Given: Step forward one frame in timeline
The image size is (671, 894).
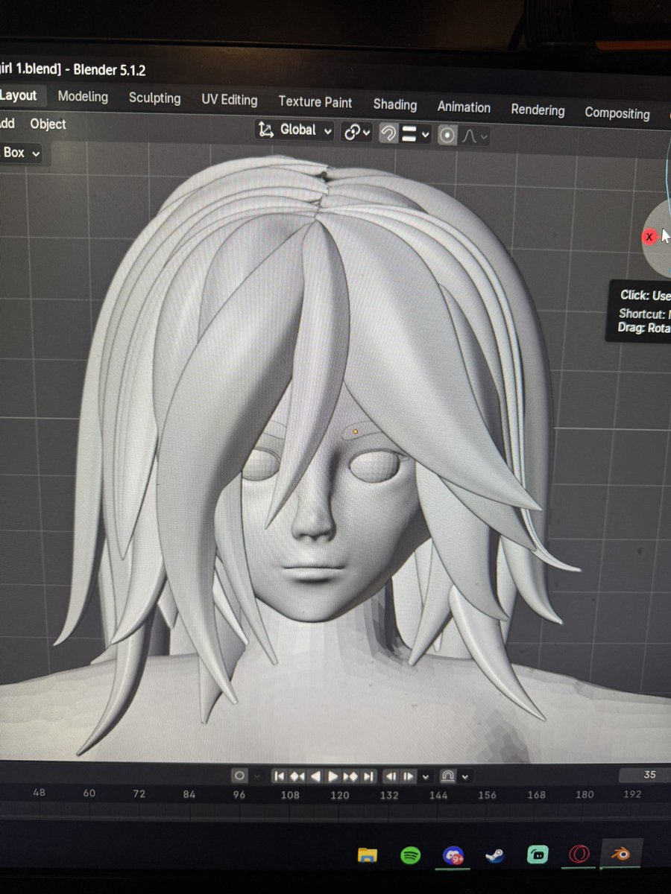Looking at the screenshot, I should click(x=409, y=776).
